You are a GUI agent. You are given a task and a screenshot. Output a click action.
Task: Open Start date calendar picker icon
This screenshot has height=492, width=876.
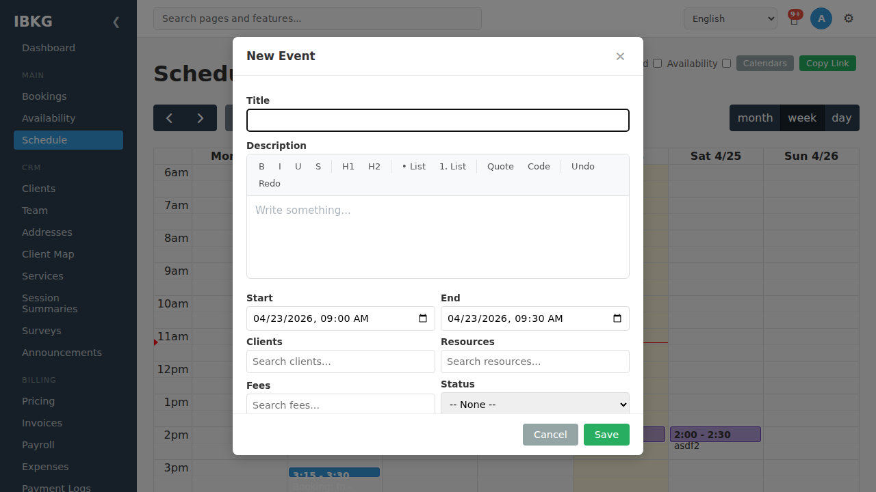coord(423,318)
